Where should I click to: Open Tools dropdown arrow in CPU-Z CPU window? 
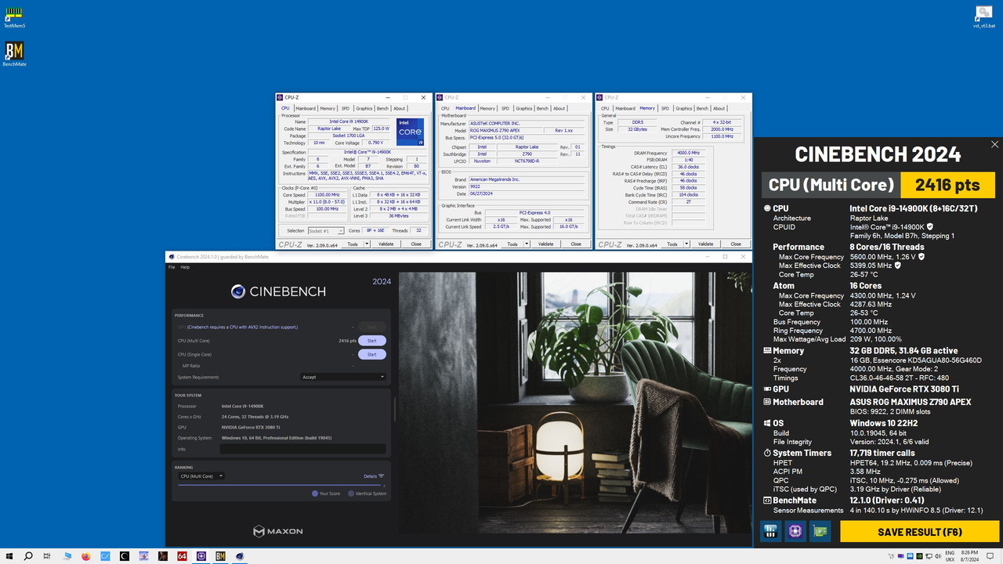pyautogui.click(x=367, y=244)
